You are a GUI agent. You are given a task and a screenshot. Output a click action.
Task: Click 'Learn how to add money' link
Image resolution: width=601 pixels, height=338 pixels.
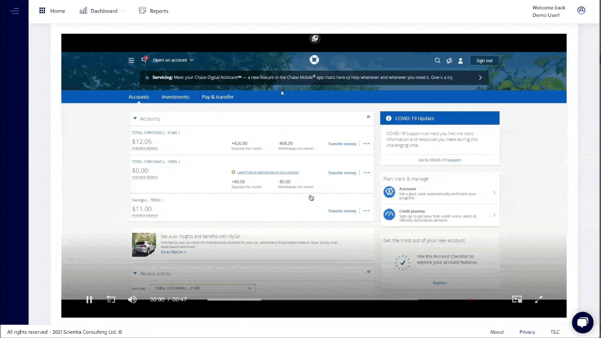point(268,172)
